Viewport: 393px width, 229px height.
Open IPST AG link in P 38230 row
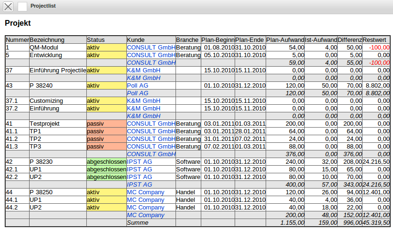[139, 162]
